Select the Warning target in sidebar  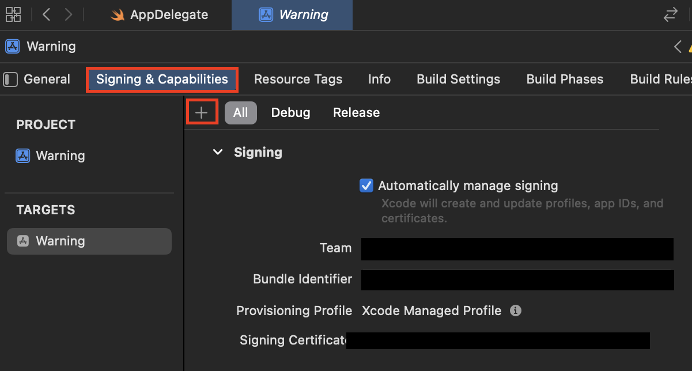tap(89, 241)
